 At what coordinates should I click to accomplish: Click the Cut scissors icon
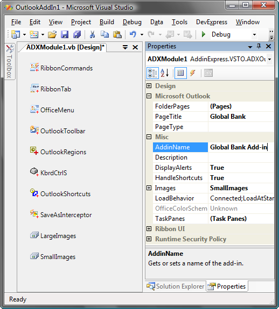coord(92,34)
